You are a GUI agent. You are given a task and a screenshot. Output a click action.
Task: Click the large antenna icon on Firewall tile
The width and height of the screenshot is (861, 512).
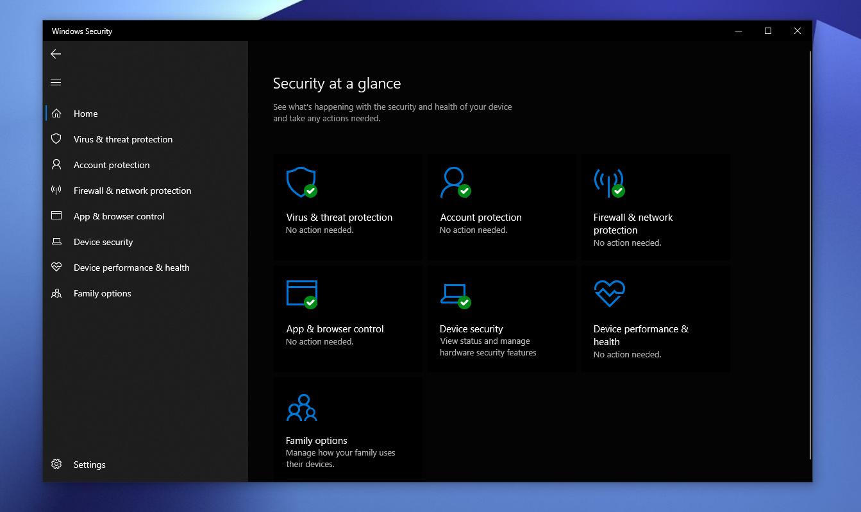[x=609, y=182]
